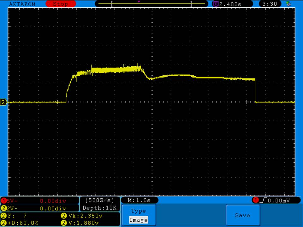Click the yellow 2 icon beside F measurement
Viewport: 303px width, 227px height.
point(3,216)
